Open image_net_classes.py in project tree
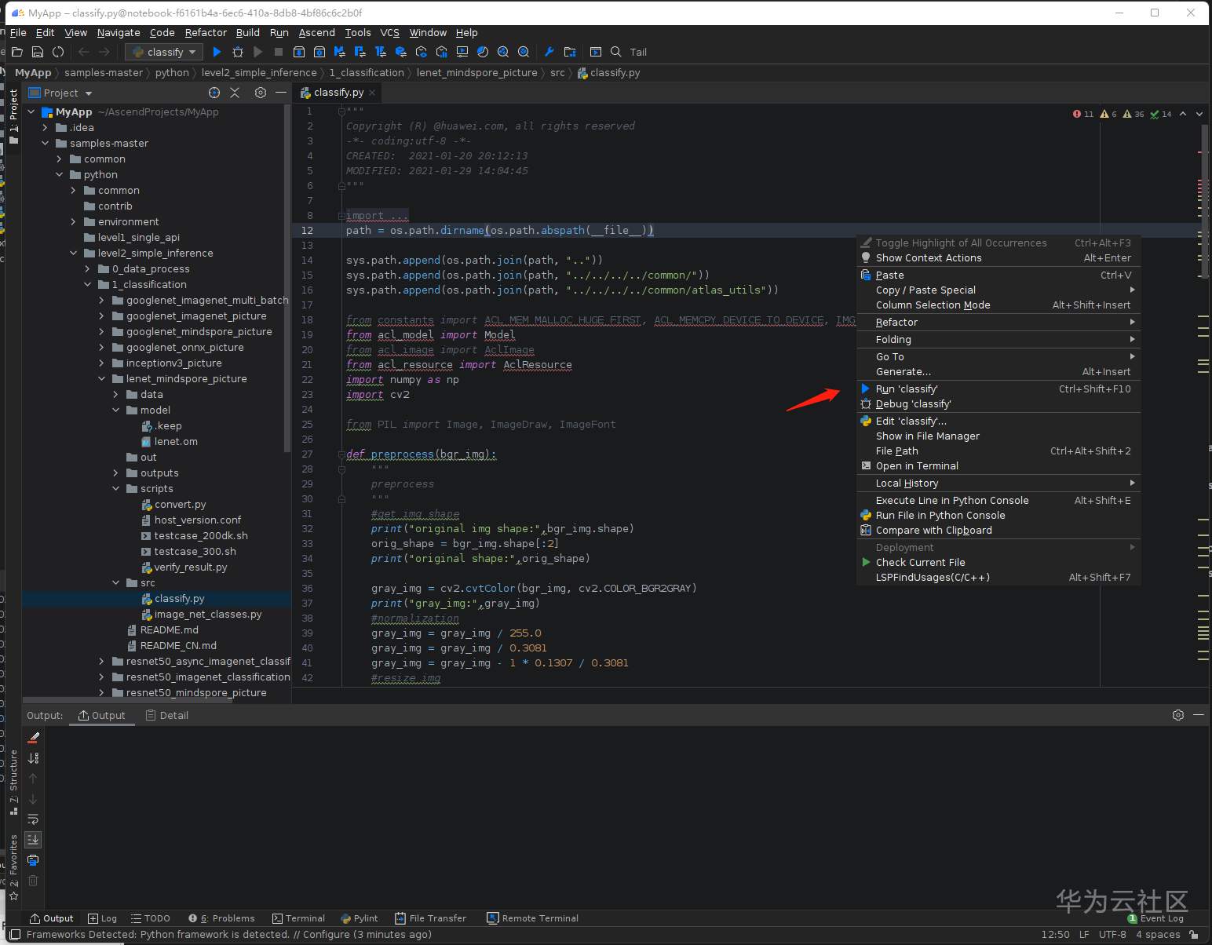Image resolution: width=1212 pixels, height=945 pixels. (x=208, y=615)
